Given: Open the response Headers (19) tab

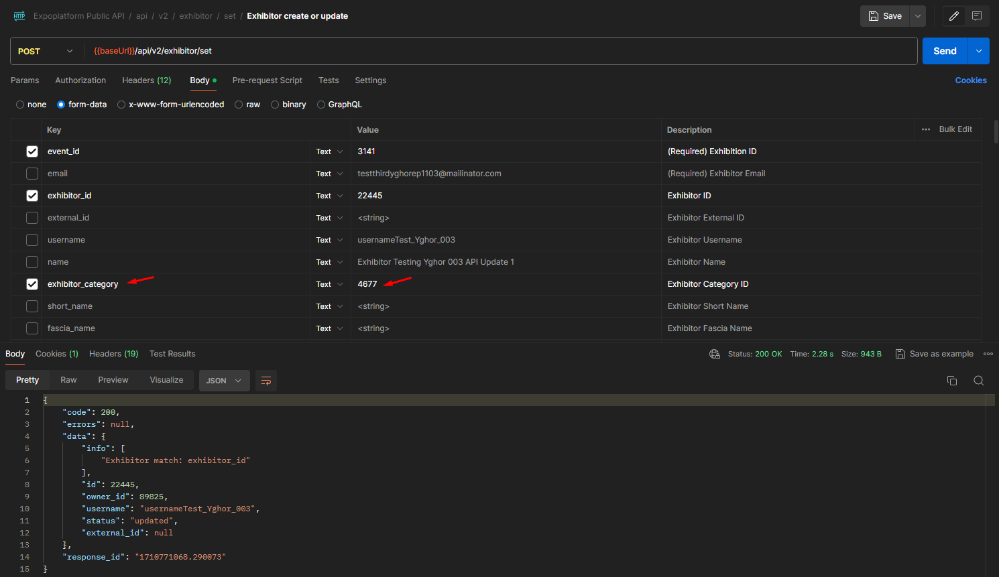Looking at the screenshot, I should pos(113,354).
